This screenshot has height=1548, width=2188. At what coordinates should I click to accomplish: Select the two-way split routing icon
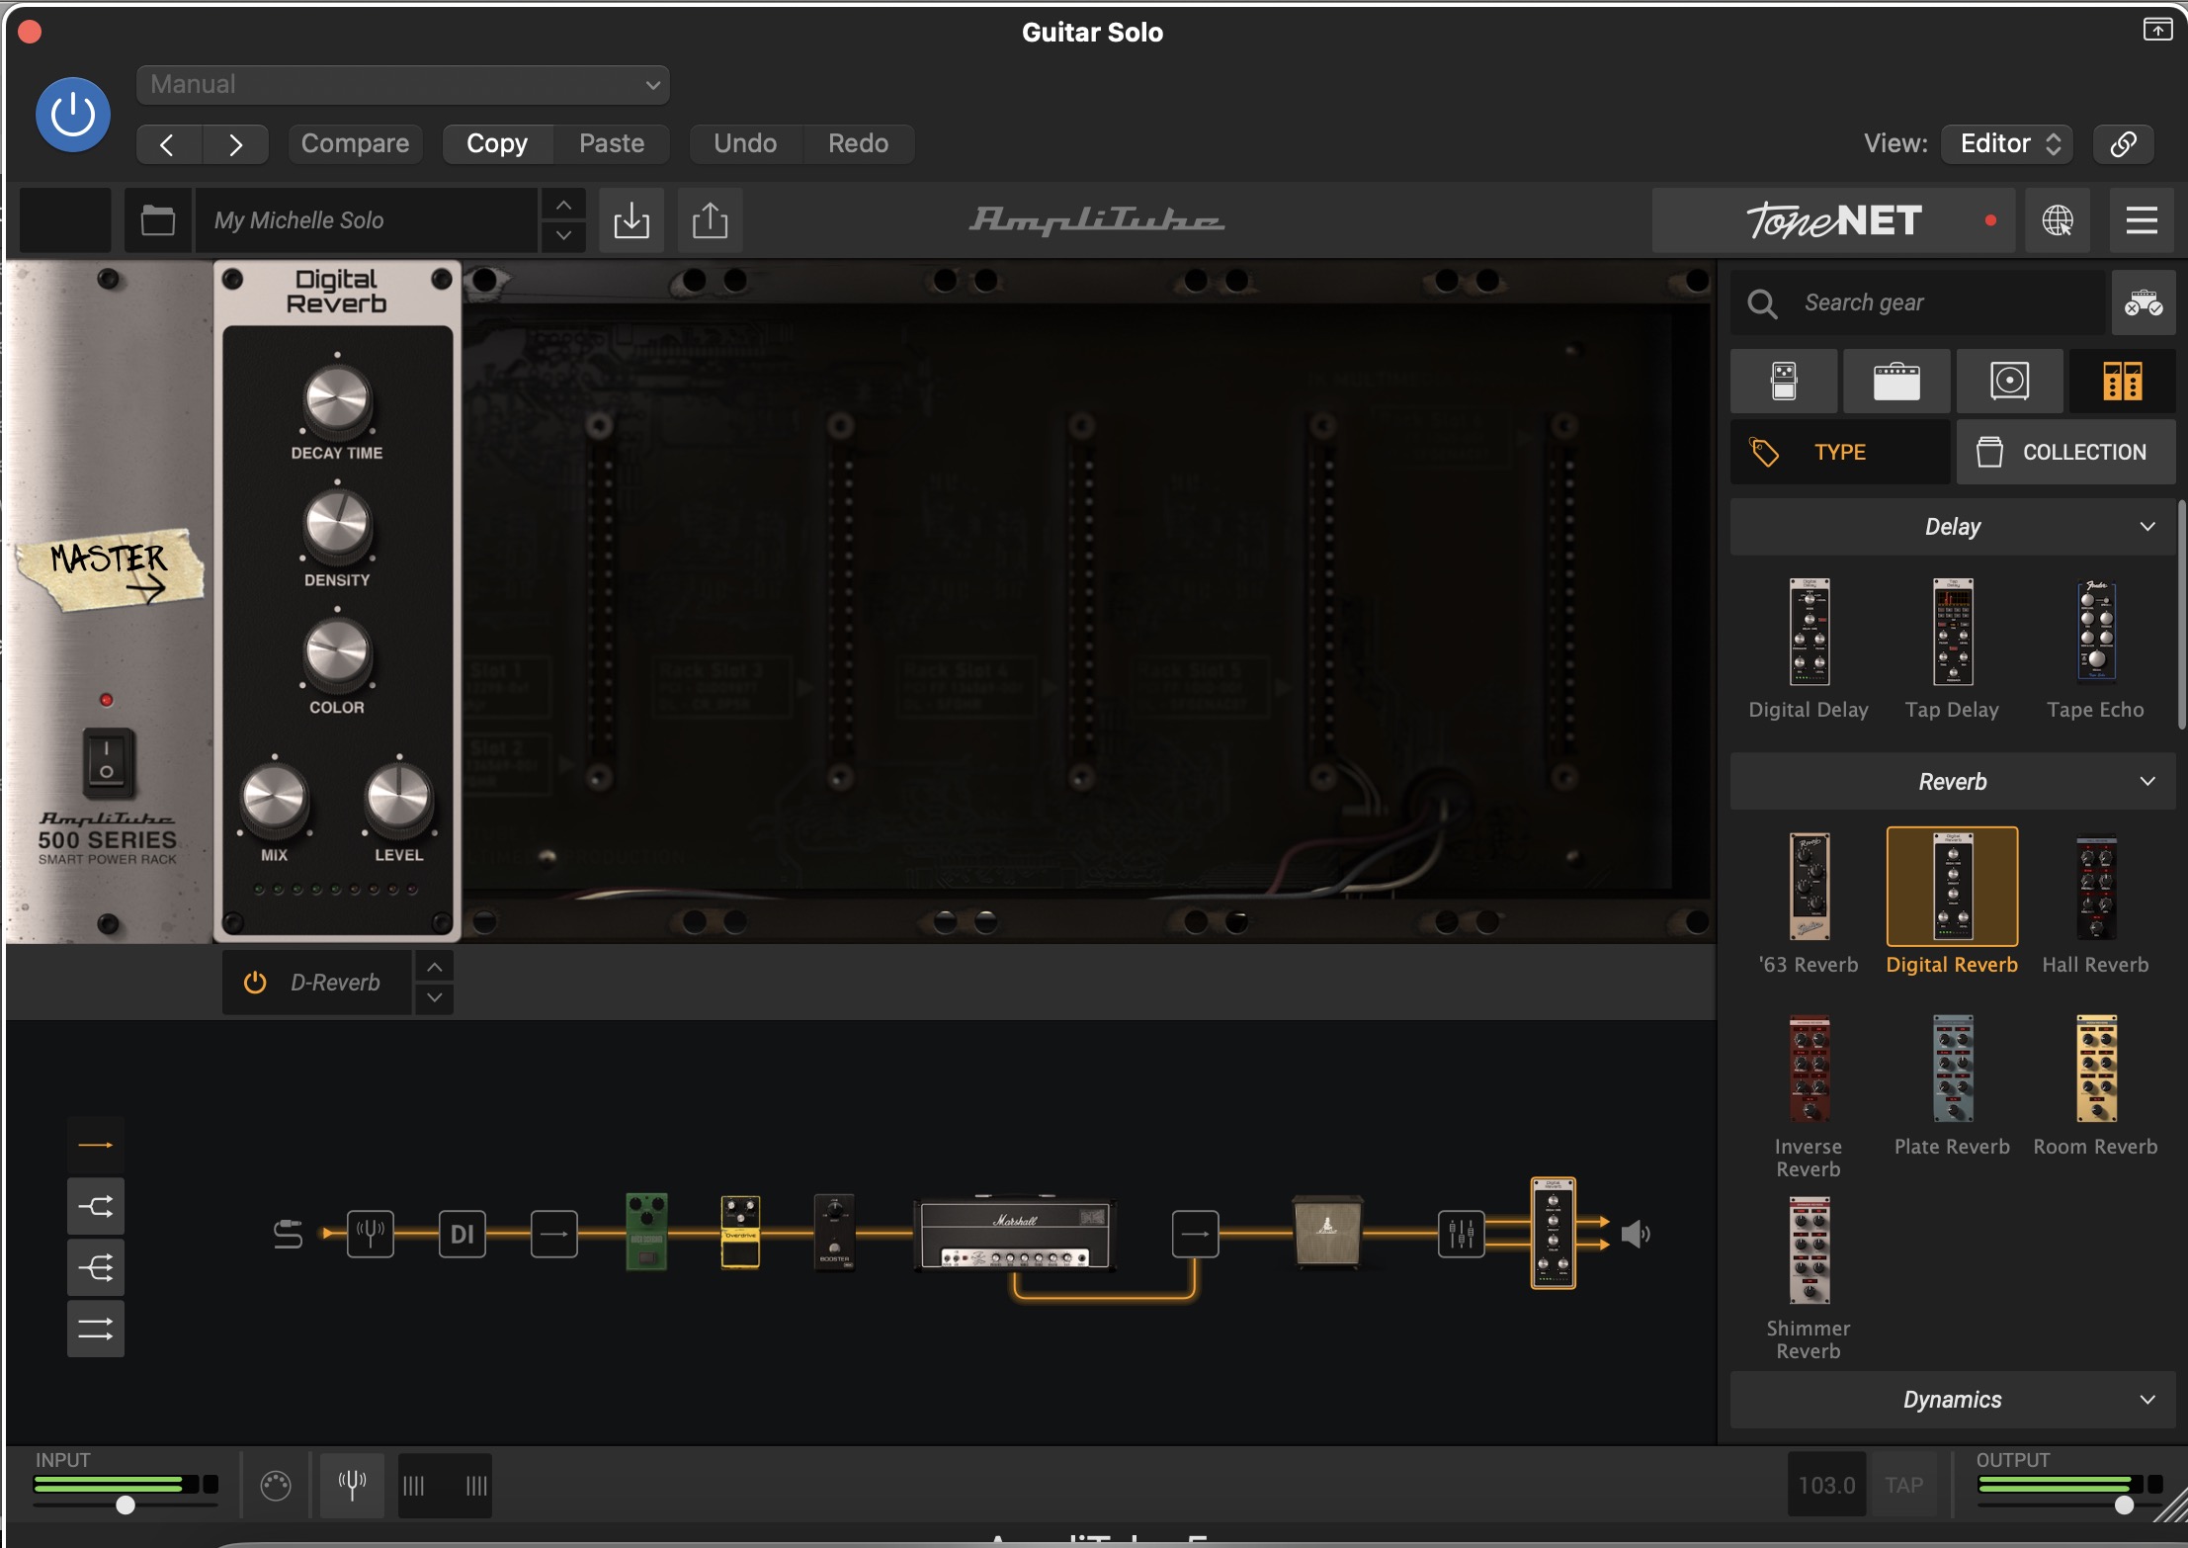click(96, 1206)
